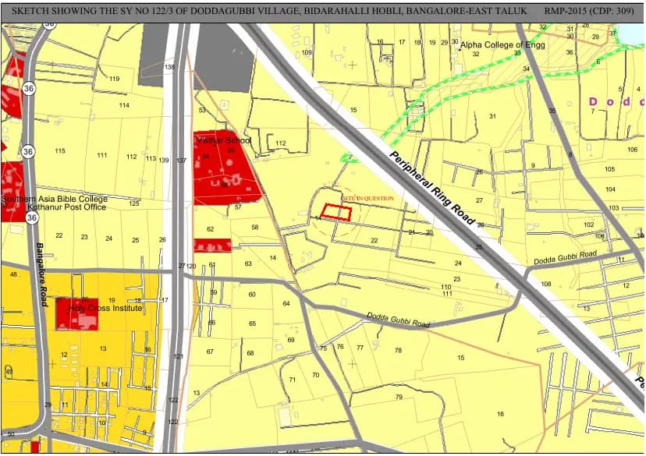
Task: Click parcel number 103
Action: tap(614, 208)
